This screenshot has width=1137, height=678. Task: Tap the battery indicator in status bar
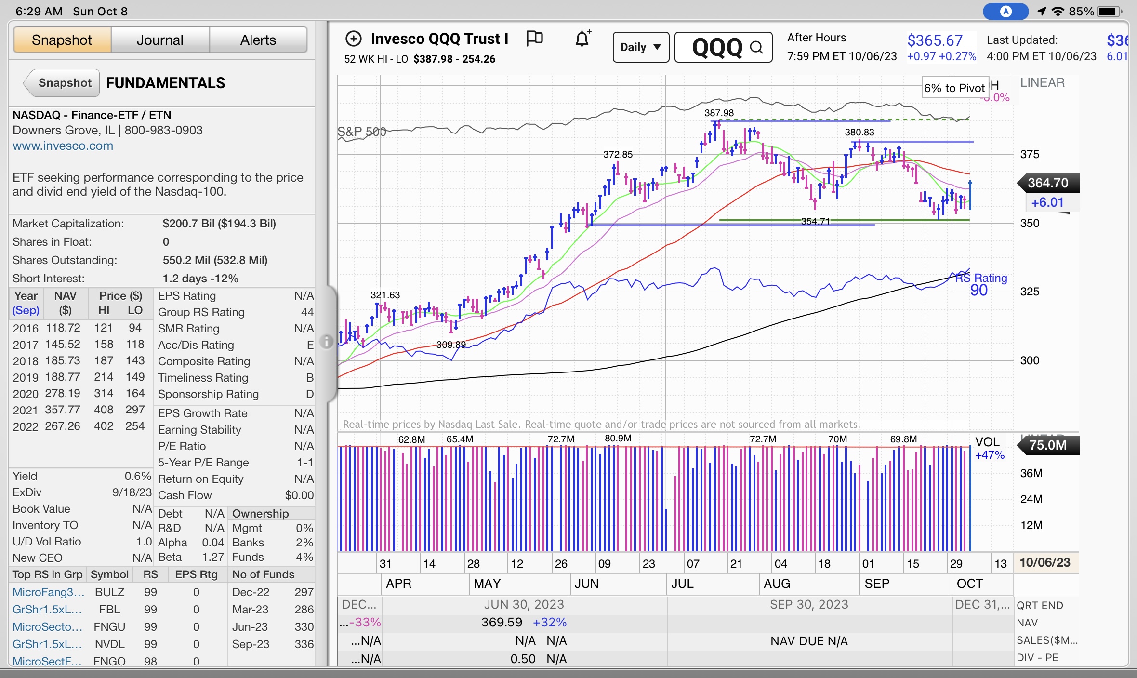click(1110, 11)
